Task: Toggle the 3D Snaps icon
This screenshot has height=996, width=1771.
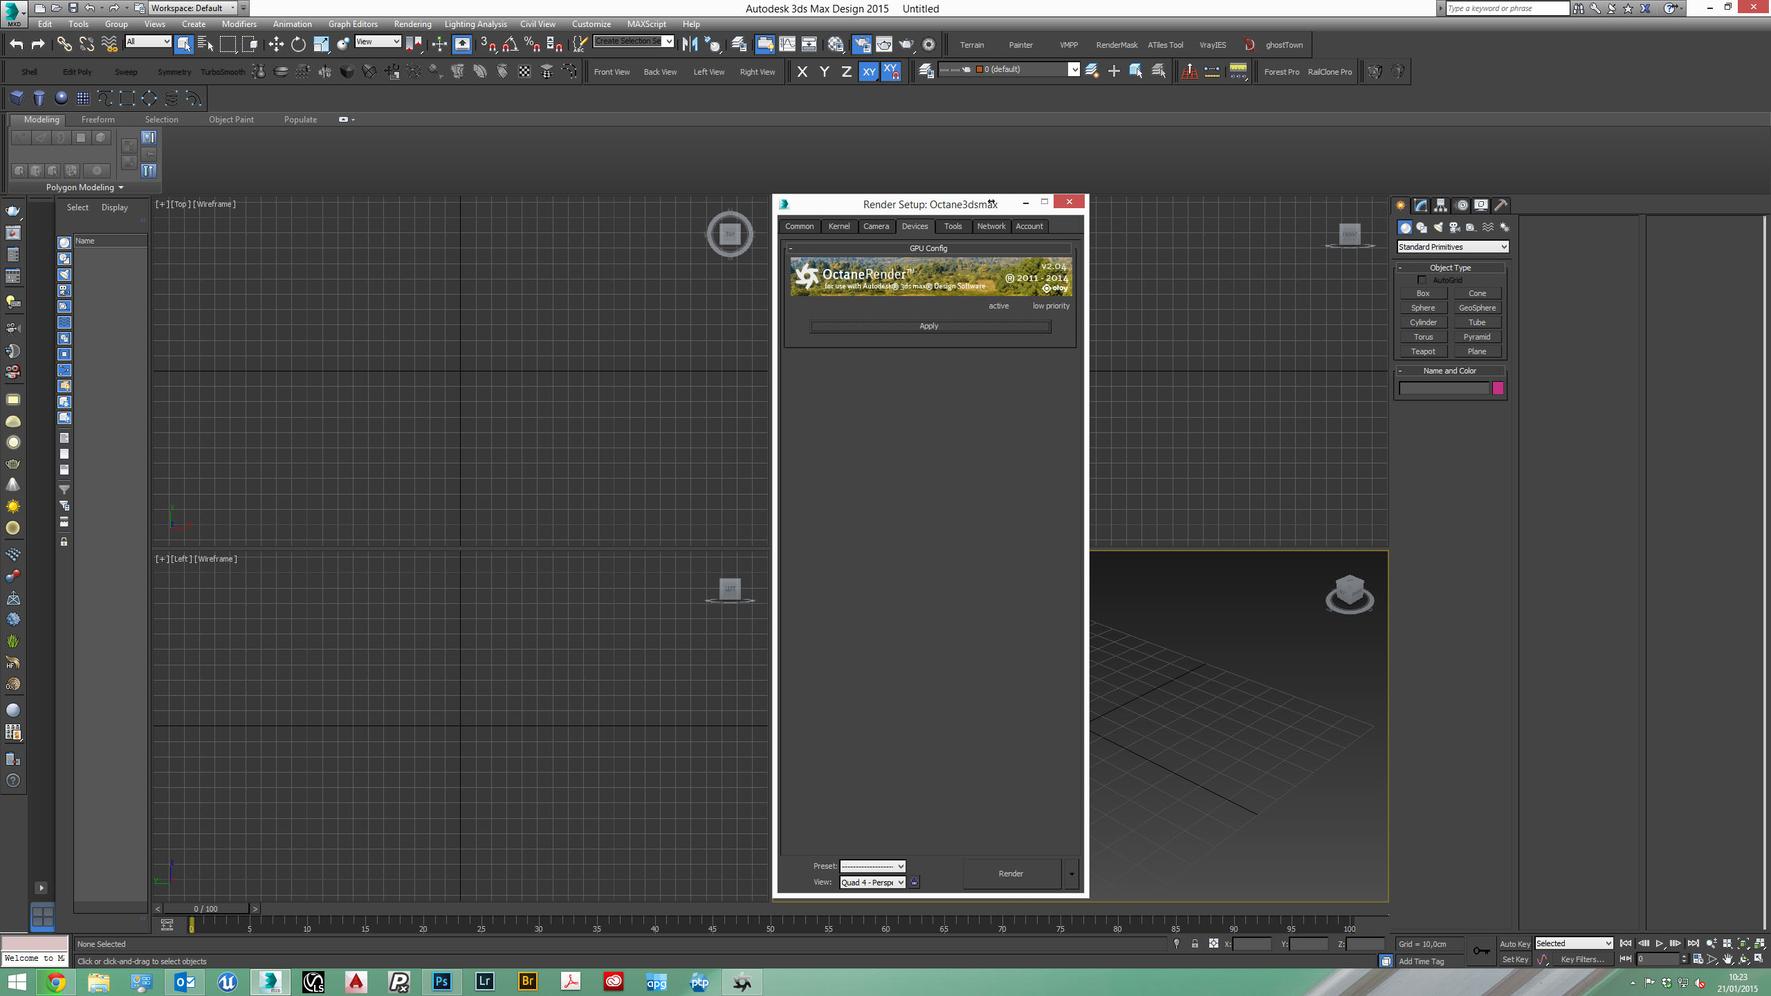Action: [x=488, y=44]
